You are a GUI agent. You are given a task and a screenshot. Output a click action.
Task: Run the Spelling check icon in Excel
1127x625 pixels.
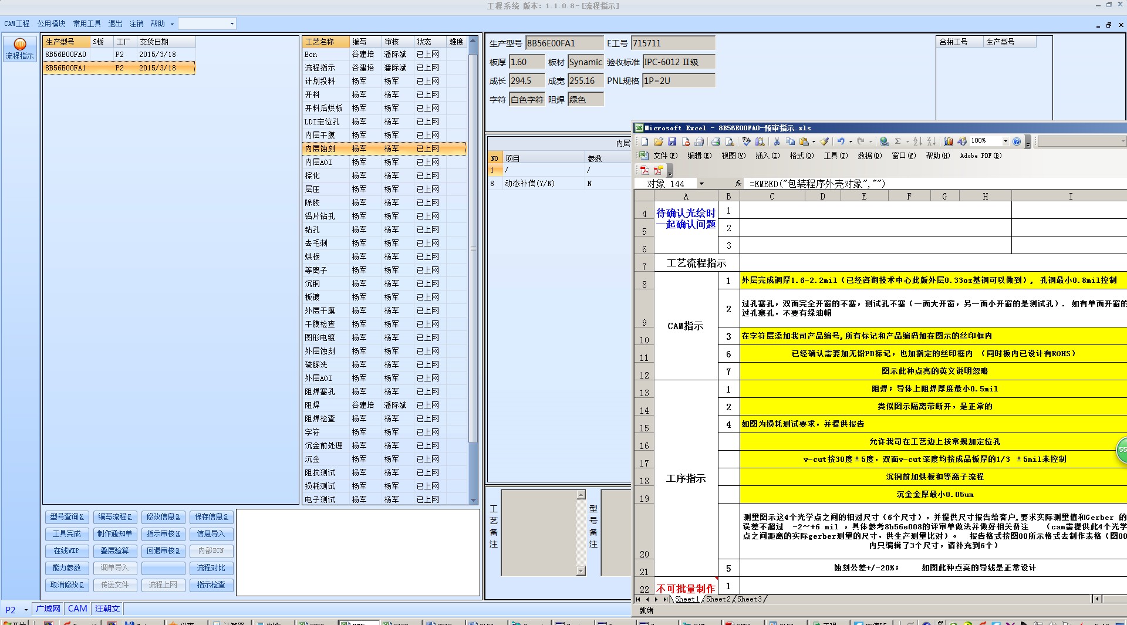(746, 141)
